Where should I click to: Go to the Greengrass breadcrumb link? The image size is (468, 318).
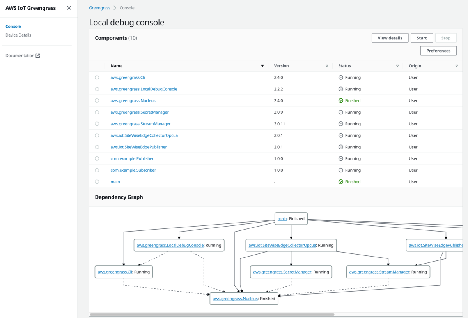coord(100,8)
